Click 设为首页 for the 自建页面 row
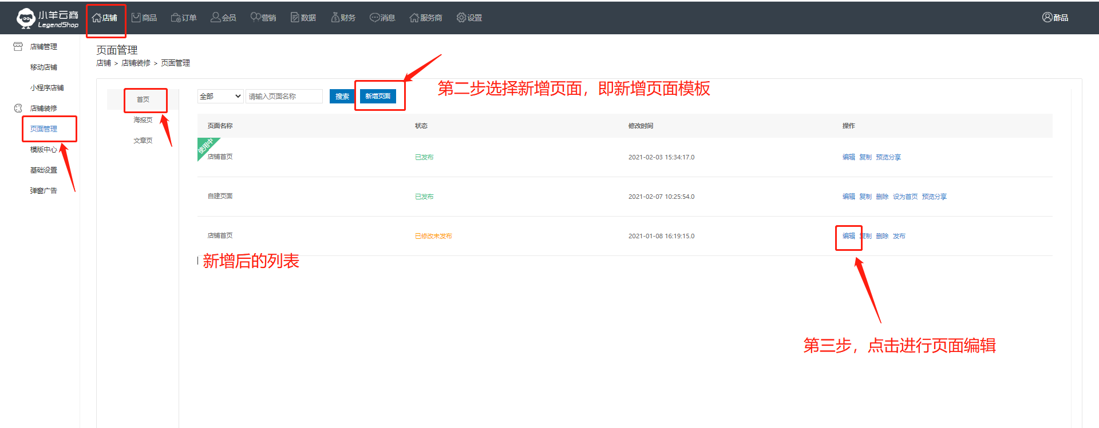The height and width of the screenshot is (428, 1099). 905,197
